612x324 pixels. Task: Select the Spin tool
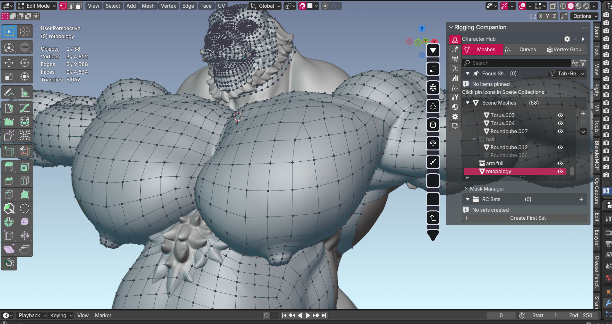9,222
